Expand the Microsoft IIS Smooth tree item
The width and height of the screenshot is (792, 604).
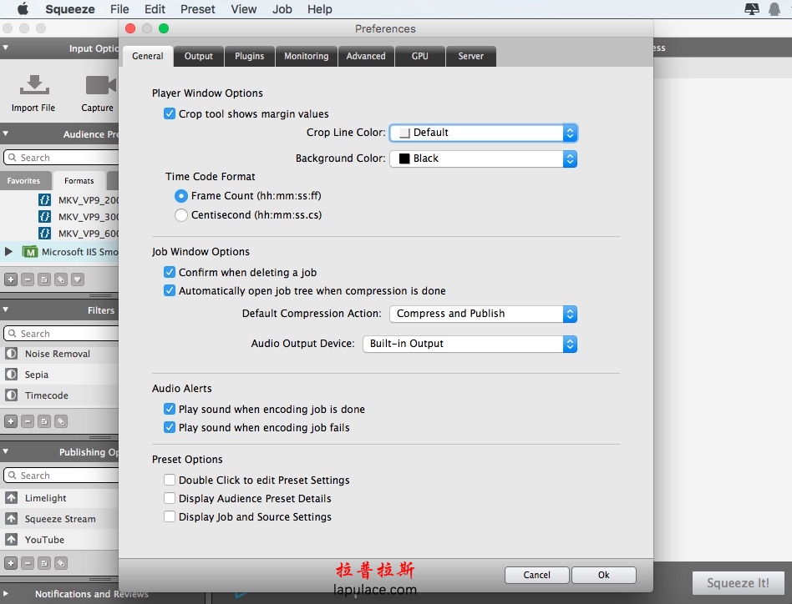(8, 251)
